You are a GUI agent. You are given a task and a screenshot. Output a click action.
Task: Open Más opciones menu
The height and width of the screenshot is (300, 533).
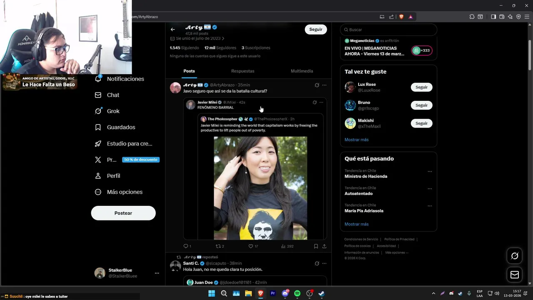pos(119,192)
